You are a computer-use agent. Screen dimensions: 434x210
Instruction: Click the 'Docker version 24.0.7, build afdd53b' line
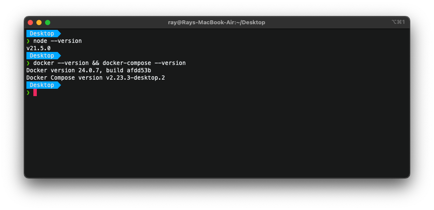(89, 71)
